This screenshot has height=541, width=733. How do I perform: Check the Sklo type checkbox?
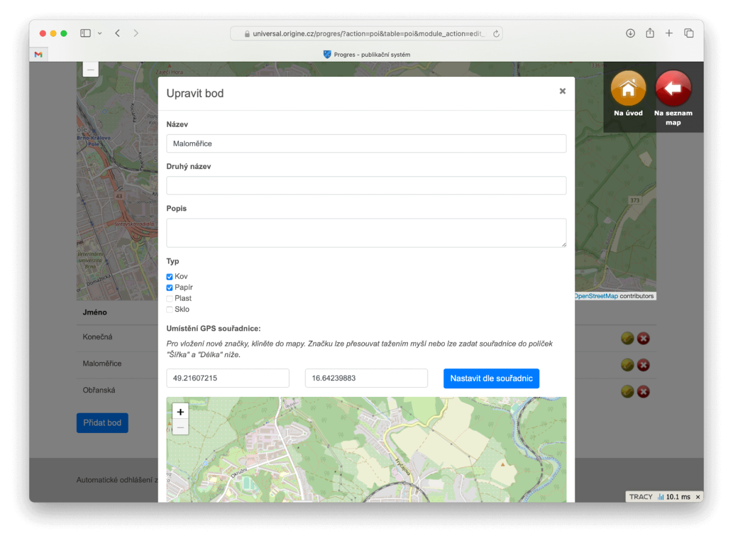(x=170, y=310)
